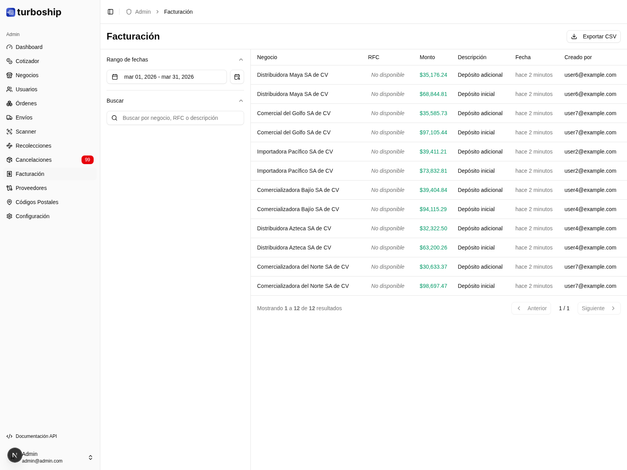Go to Configuración settings
This screenshot has height=470, width=627.
(33, 216)
